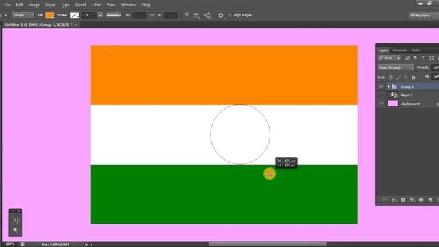Screen dimensions: 439x247
Task: Open the Window menu
Action: point(128,5)
